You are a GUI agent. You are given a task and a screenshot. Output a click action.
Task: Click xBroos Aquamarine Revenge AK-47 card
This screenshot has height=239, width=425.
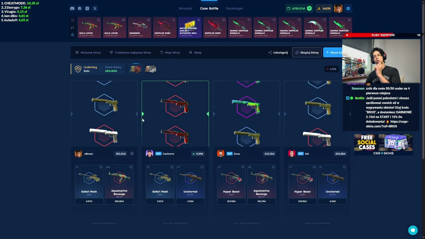pyautogui.click(x=119, y=184)
